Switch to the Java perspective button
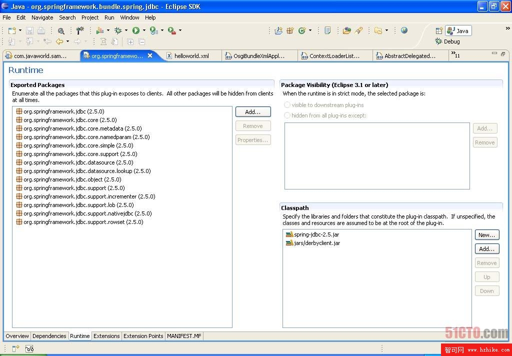The height and width of the screenshot is (356, 512). click(458, 30)
